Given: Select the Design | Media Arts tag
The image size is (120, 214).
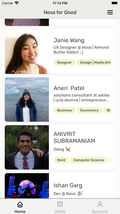Looking at the screenshot, I should point(94,62).
